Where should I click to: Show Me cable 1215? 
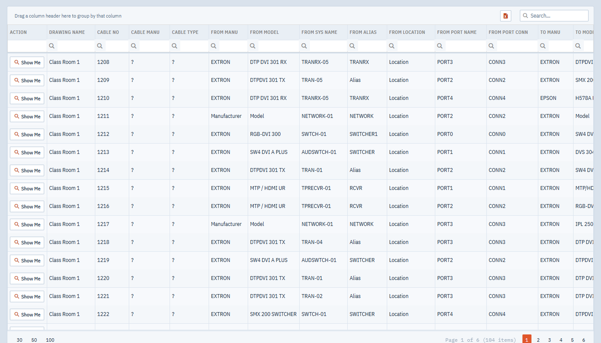(x=27, y=189)
